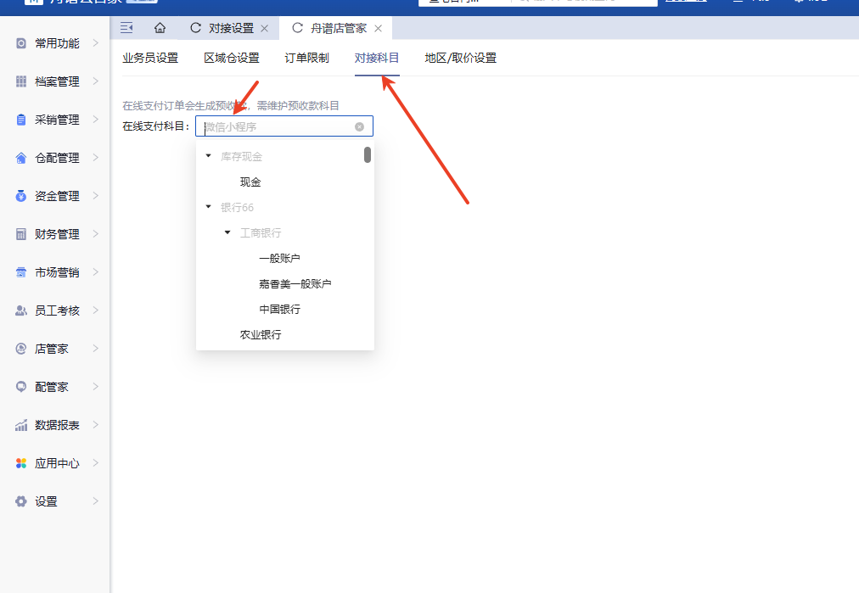Collapse the 库存现金 tree node
Screen dimensions: 859x593
(x=209, y=156)
